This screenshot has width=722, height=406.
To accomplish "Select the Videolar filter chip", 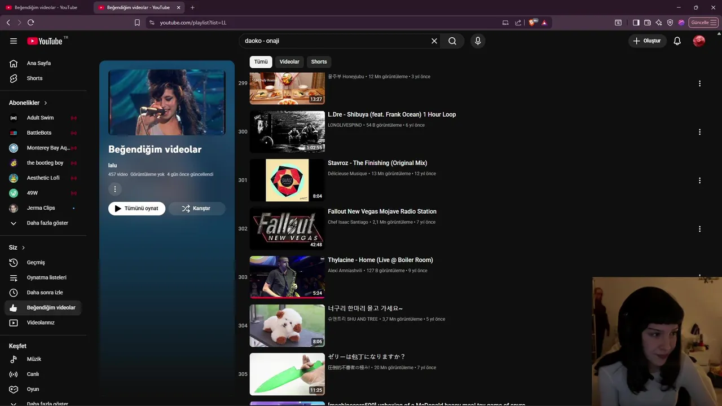I will pyautogui.click(x=289, y=61).
